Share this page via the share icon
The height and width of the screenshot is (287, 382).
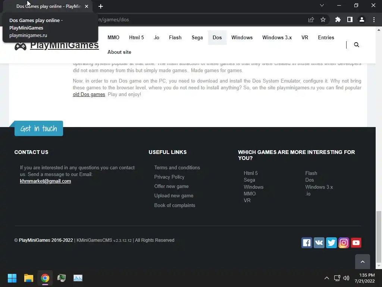coord(311,19)
